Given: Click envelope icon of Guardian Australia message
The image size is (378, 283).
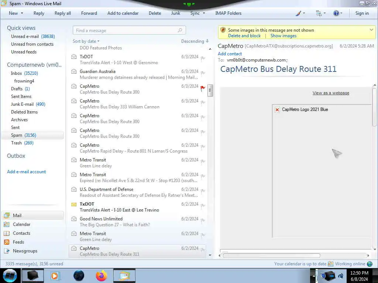Looking at the screenshot, I should pos(74,71).
